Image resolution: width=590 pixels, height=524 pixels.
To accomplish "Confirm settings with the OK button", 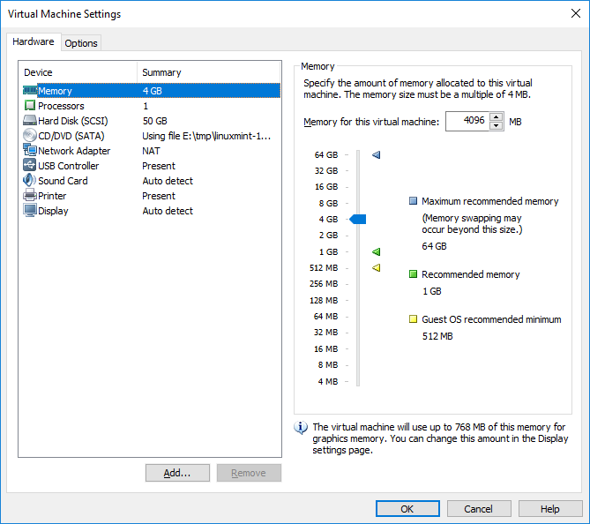I will [x=407, y=509].
